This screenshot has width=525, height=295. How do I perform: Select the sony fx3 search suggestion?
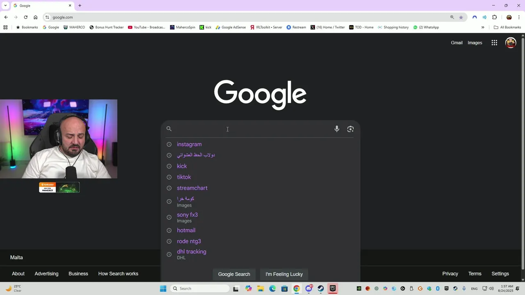260,217
